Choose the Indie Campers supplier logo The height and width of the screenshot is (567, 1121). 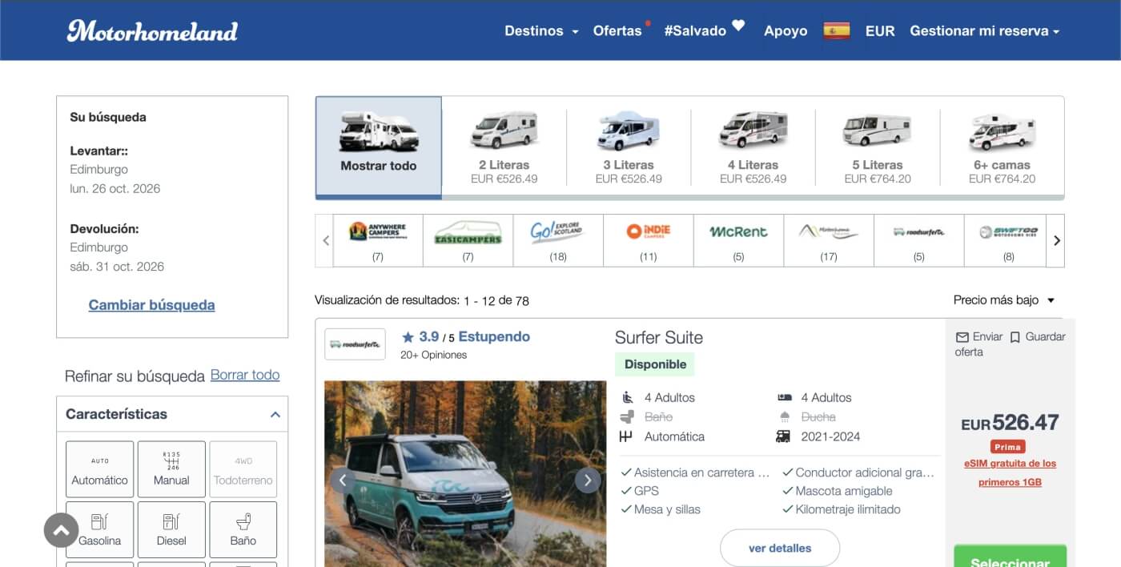[x=649, y=231]
